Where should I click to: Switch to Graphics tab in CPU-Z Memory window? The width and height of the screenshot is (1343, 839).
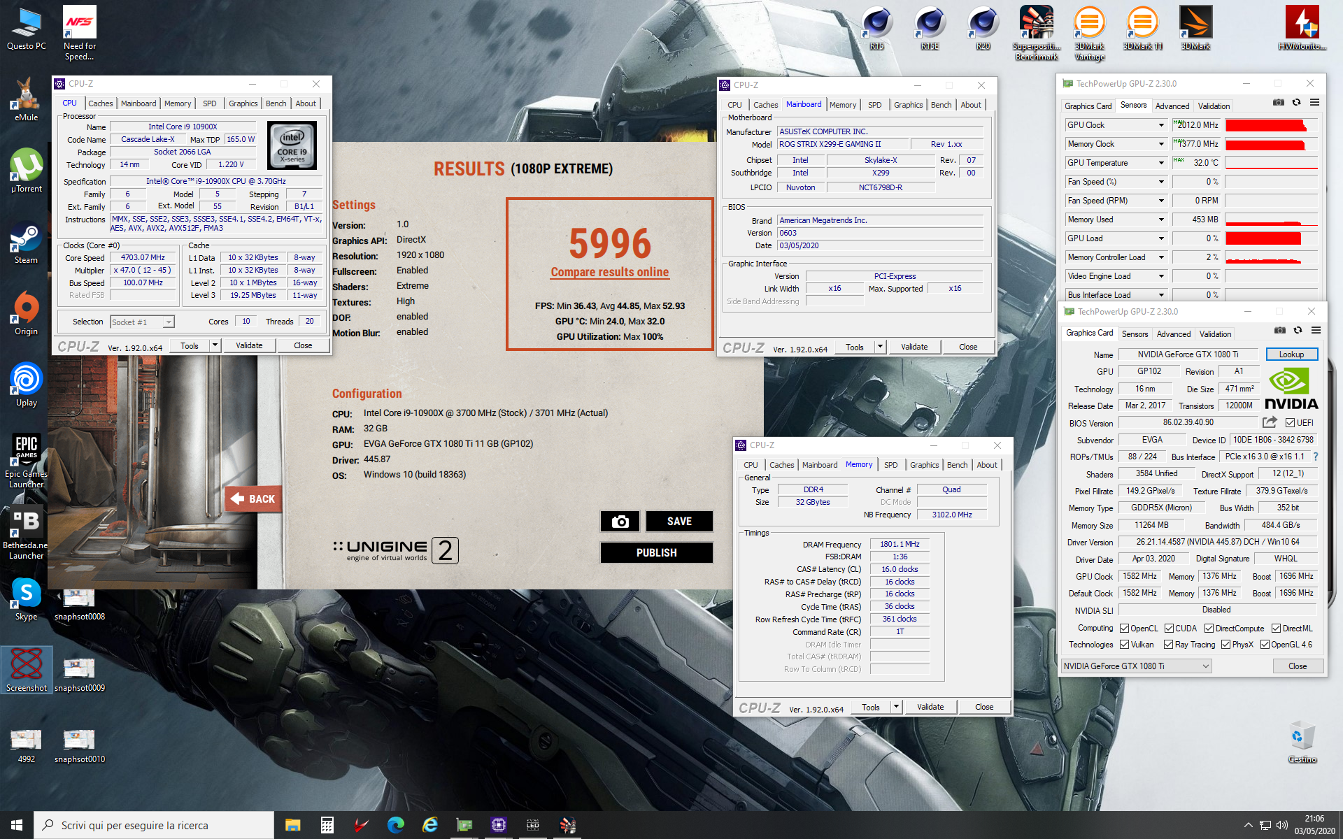(924, 465)
